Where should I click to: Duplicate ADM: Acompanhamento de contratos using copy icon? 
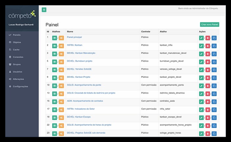[x=214, y=102]
